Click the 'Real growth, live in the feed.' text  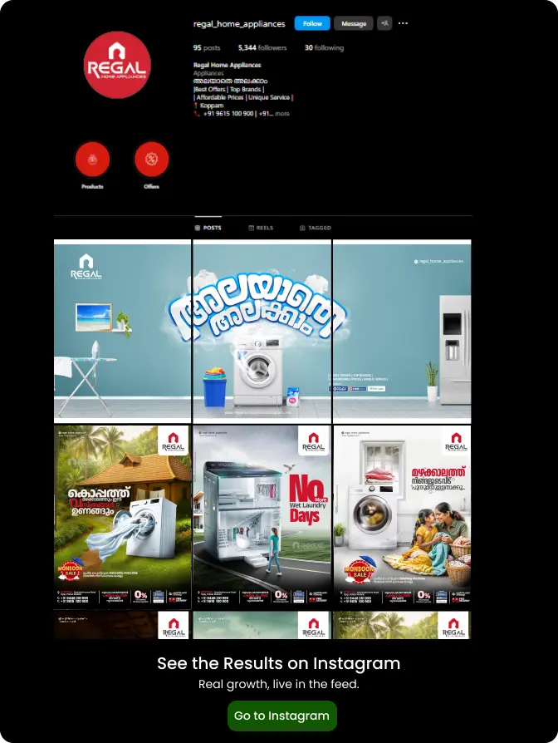click(279, 684)
